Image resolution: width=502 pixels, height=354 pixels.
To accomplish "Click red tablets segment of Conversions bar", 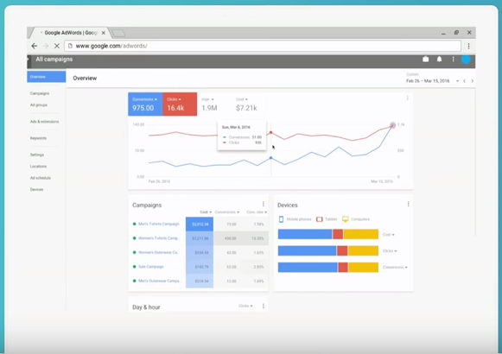I will click(343, 268).
